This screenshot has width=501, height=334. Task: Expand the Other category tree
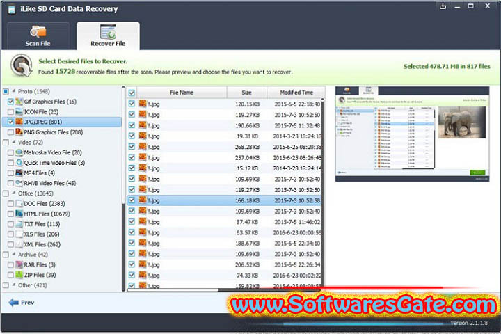[x=14, y=285]
